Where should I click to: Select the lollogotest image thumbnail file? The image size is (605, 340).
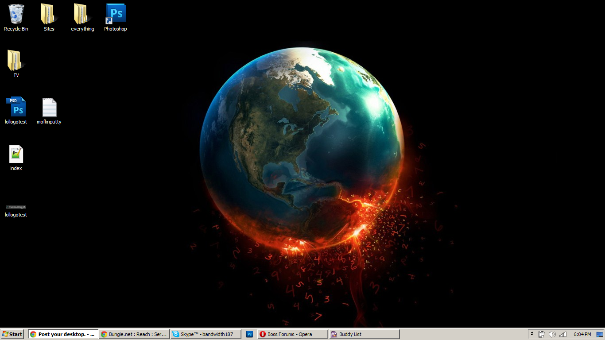pyautogui.click(x=16, y=207)
